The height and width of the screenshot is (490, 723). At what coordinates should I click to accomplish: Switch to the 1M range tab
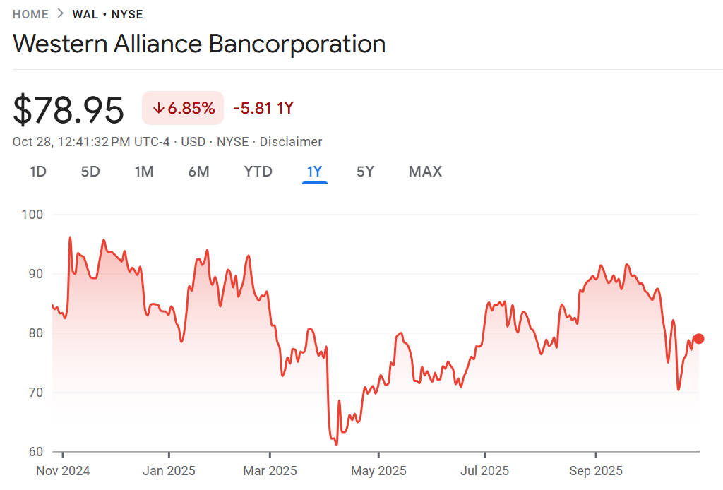[x=144, y=172]
